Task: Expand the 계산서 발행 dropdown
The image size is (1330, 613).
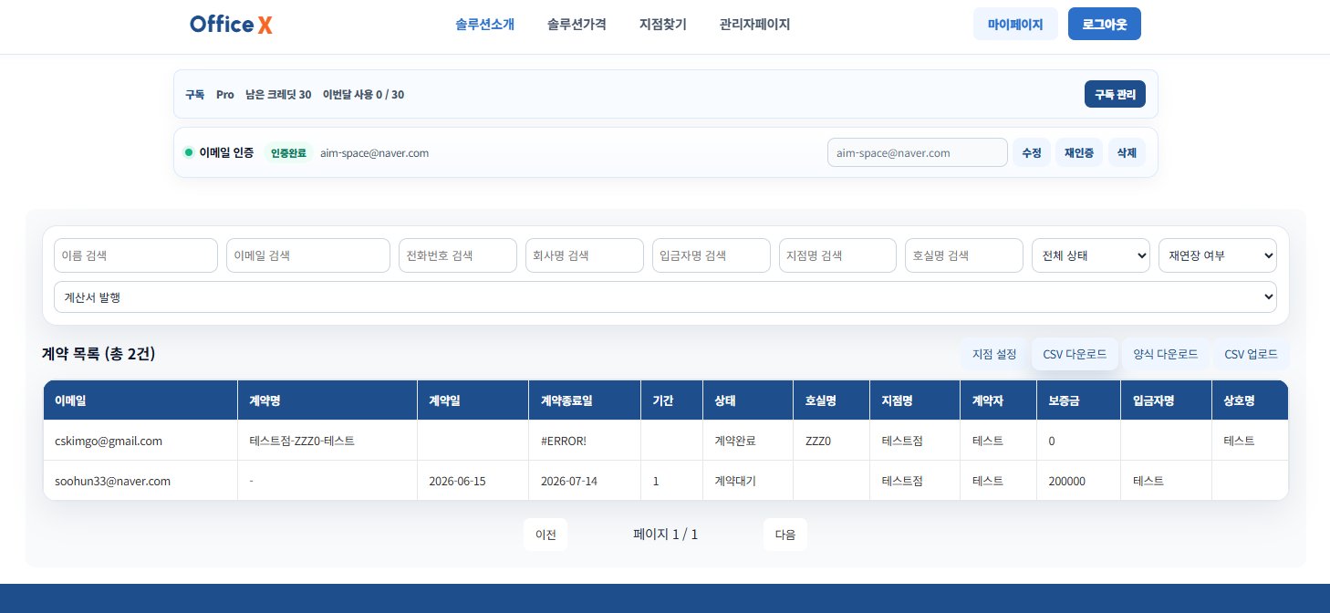Action: pyautogui.click(x=665, y=296)
